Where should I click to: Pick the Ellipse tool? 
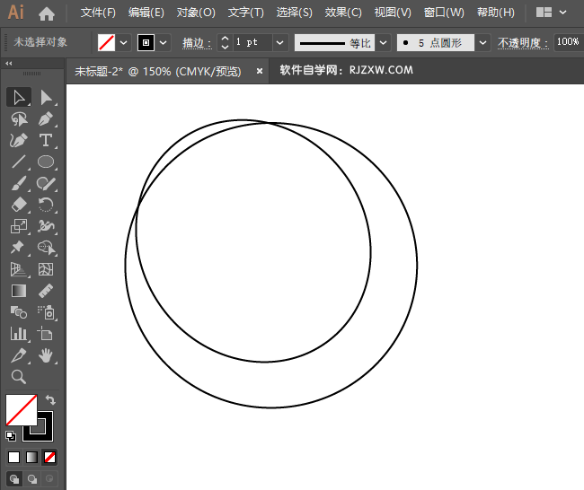[x=47, y=162]
